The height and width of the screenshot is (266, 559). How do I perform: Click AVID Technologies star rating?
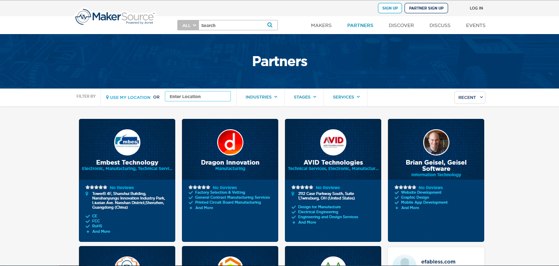302,187
